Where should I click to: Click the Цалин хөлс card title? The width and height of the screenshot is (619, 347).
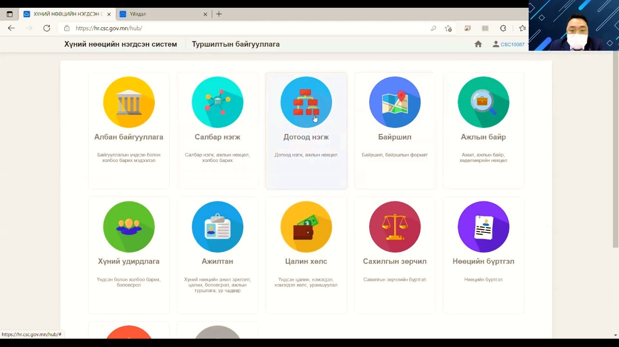pyautogui.click(x=306, y=261)
